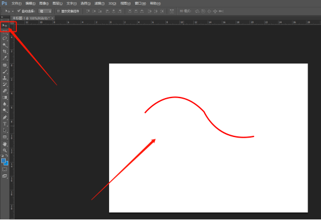Select the Clone Stamp tool
321x220 pixels.
coord(5,78)
